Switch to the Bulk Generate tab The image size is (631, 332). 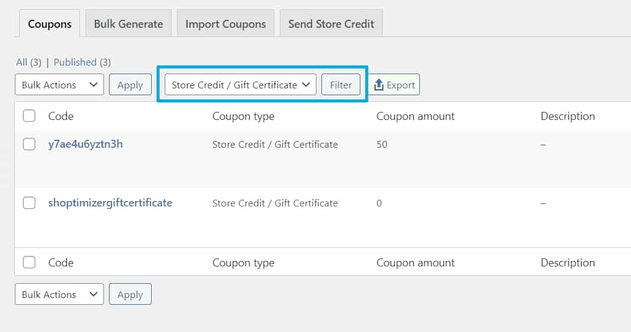[128, 23]
